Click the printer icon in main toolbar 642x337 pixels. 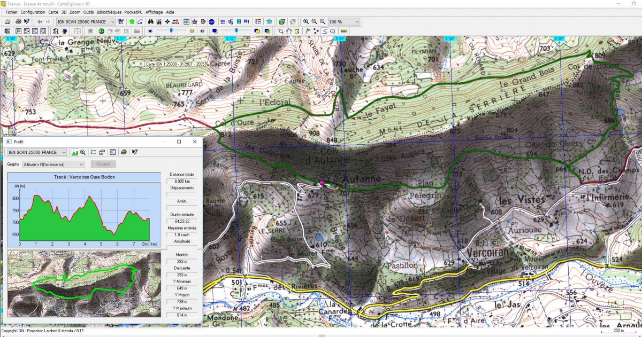[19, 22]
